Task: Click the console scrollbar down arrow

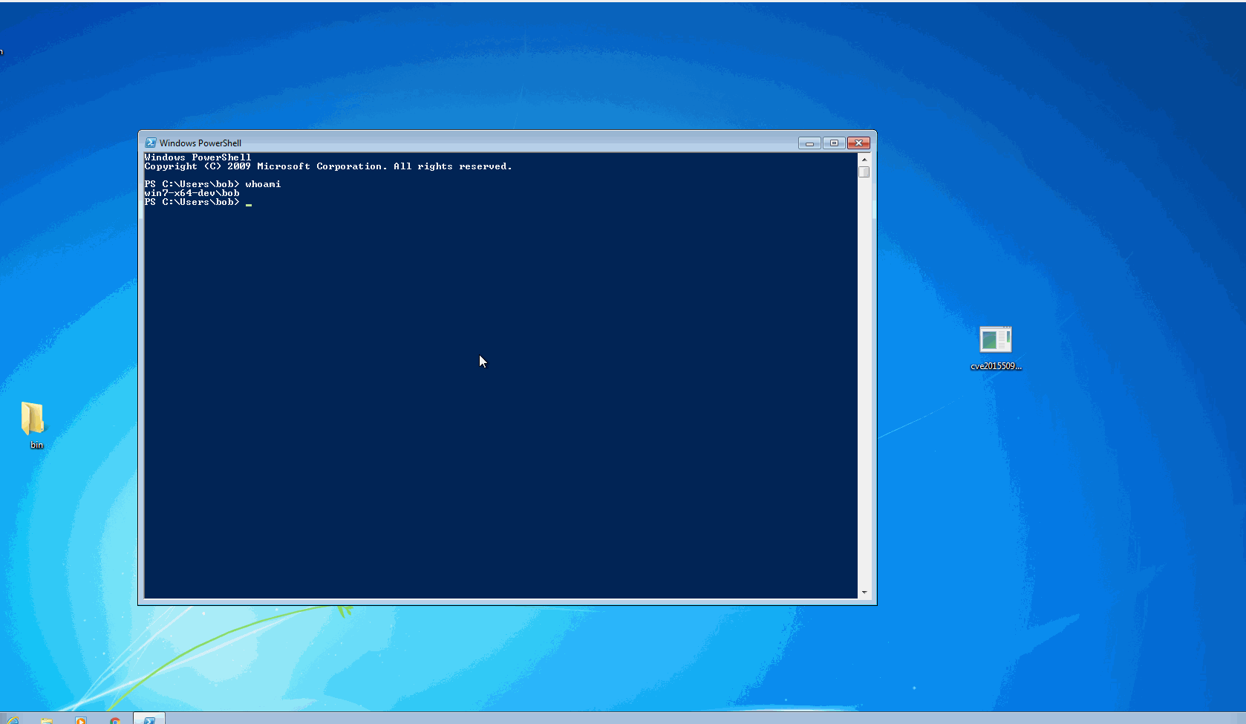Action: pyautogui.click(x=864, y=592)
